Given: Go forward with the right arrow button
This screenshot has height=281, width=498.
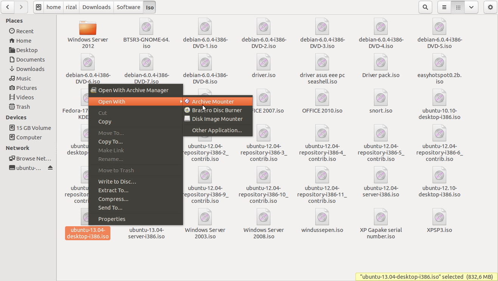Looking at the screenshot, I should pos(21,7).
